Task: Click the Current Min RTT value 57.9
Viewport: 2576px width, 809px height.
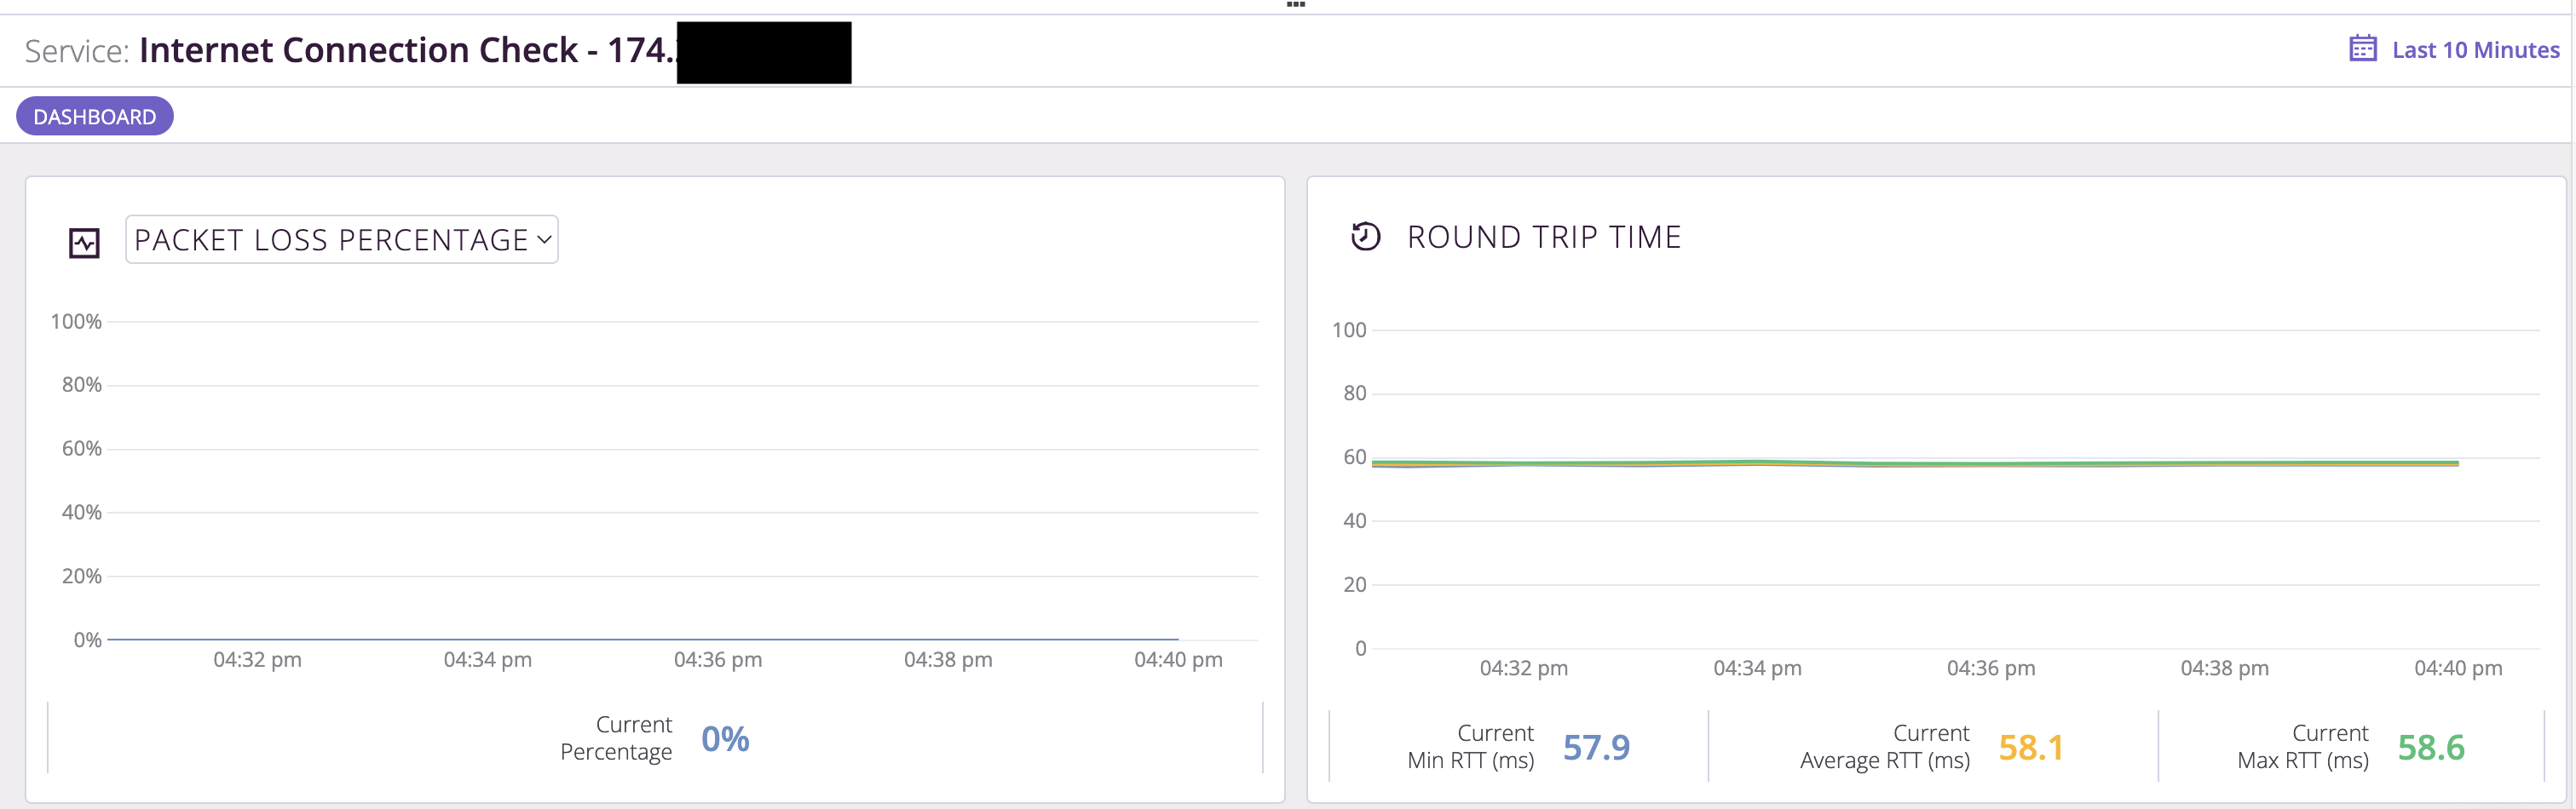Action: [x=1595, y=747]
